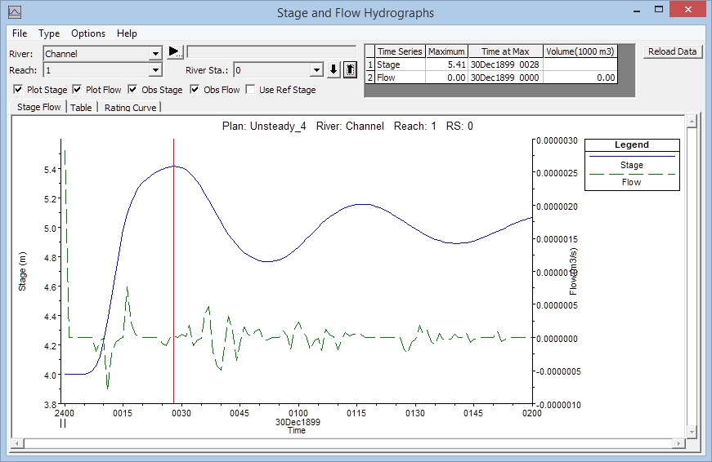The height and width of the screenshot is (462, 712).
Task: Click the Maximum column header
Action: coord(446,51)
